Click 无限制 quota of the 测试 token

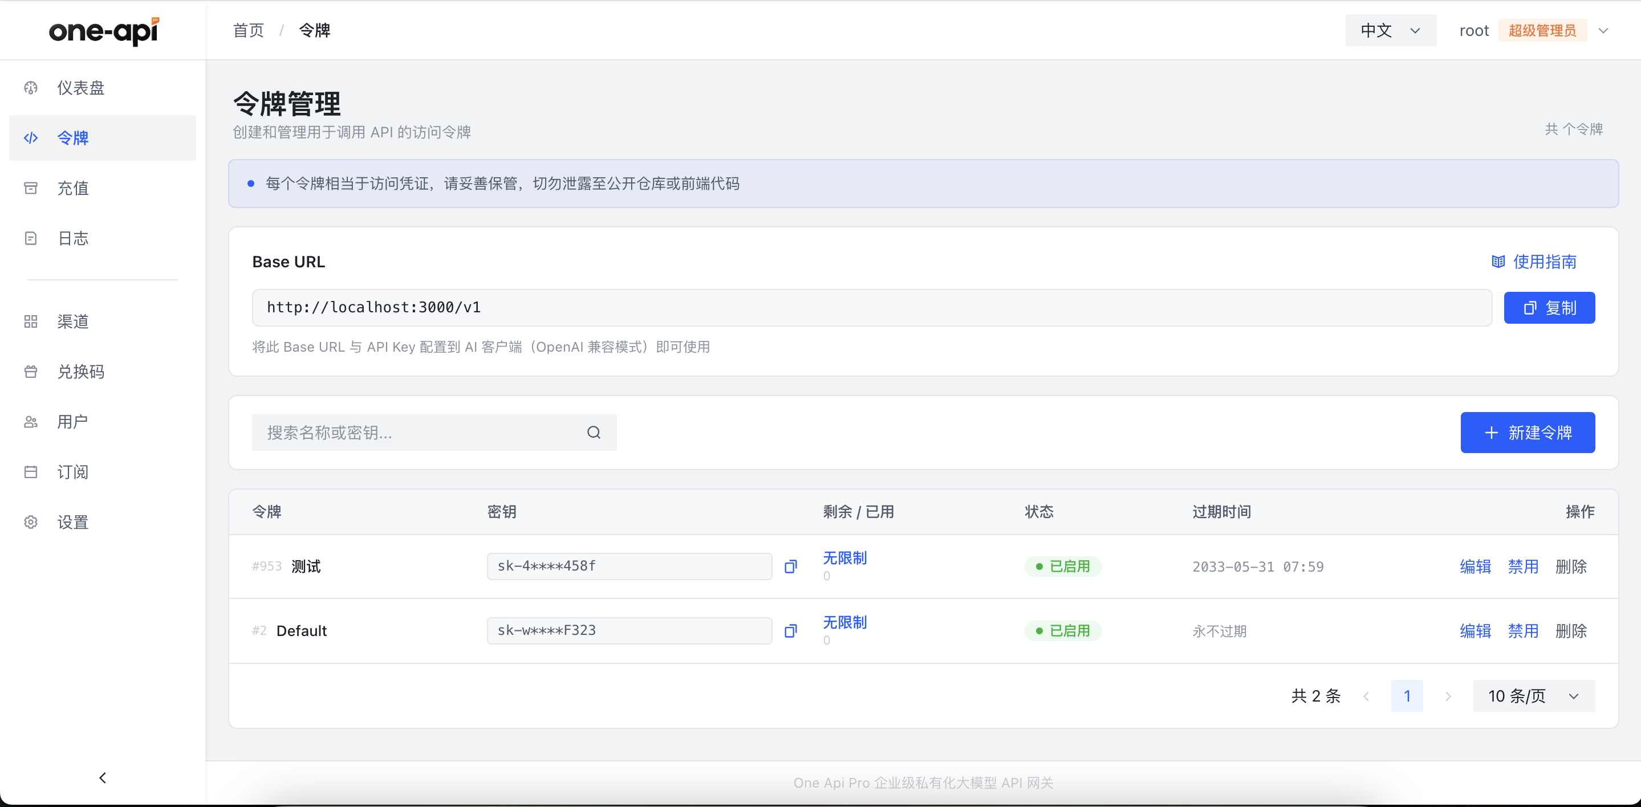[844, 558]
